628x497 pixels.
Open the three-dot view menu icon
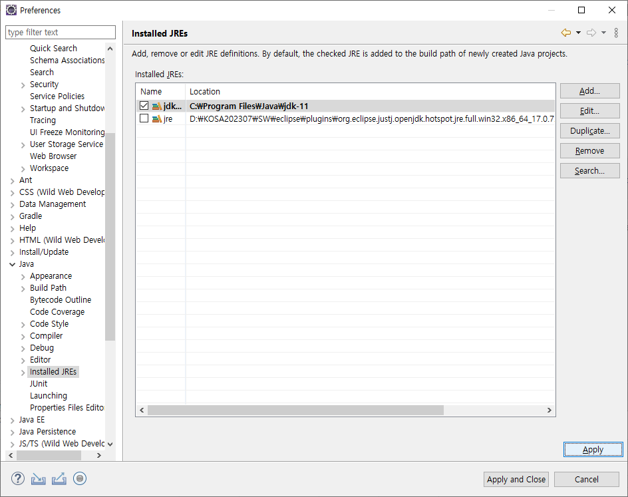point(616,33)
